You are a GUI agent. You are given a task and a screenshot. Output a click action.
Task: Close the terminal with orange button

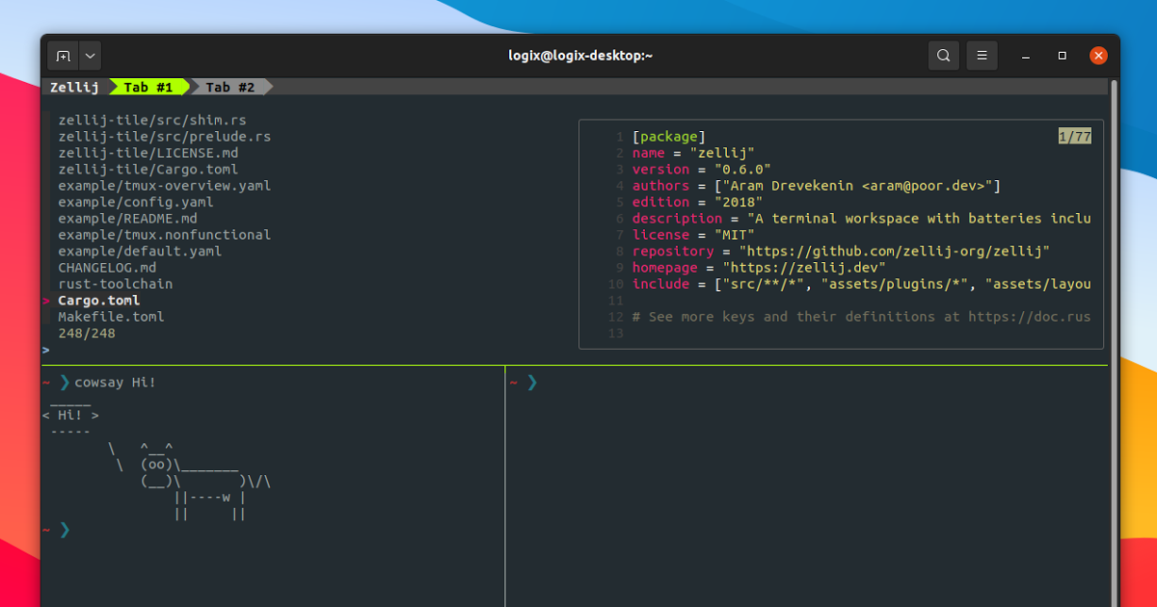pos(1098,56)
